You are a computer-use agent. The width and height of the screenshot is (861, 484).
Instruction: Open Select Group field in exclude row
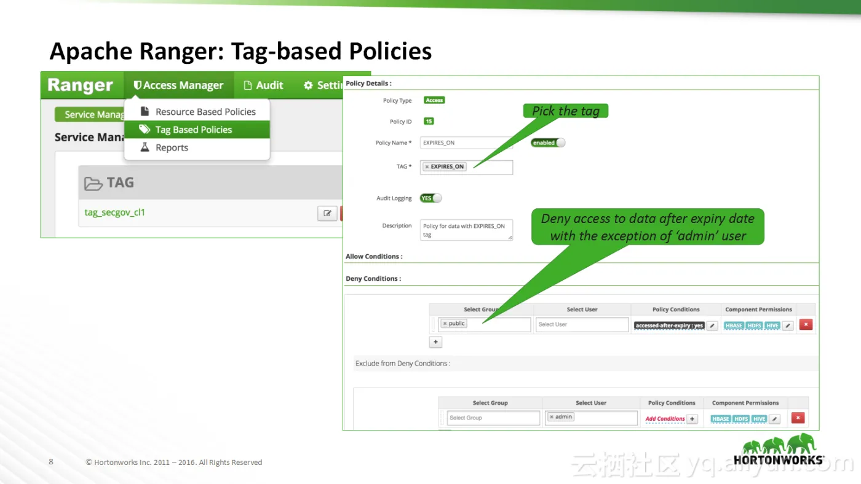coord(493,418)
